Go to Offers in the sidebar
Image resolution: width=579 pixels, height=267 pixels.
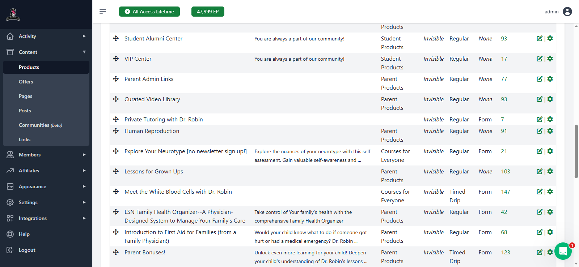tap(26, 82)
